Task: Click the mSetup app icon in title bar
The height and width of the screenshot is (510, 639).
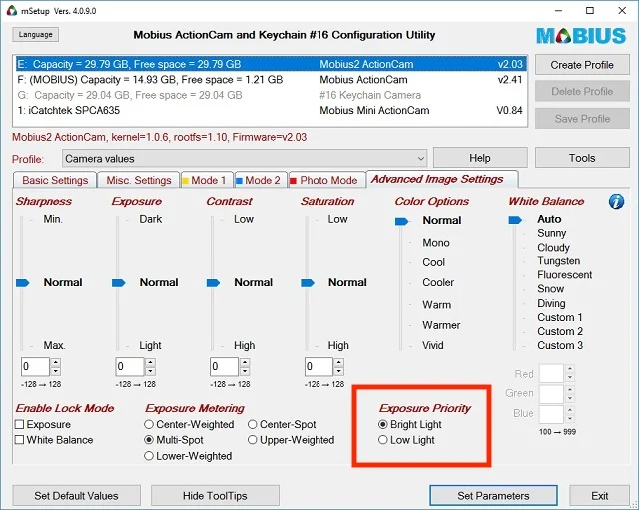Action: pos(12,11)
